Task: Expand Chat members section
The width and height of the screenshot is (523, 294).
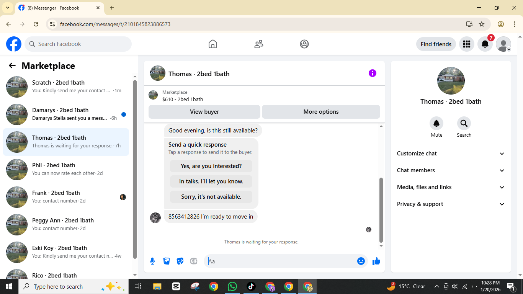Action: pyautogui.click(x=451, y=170)
